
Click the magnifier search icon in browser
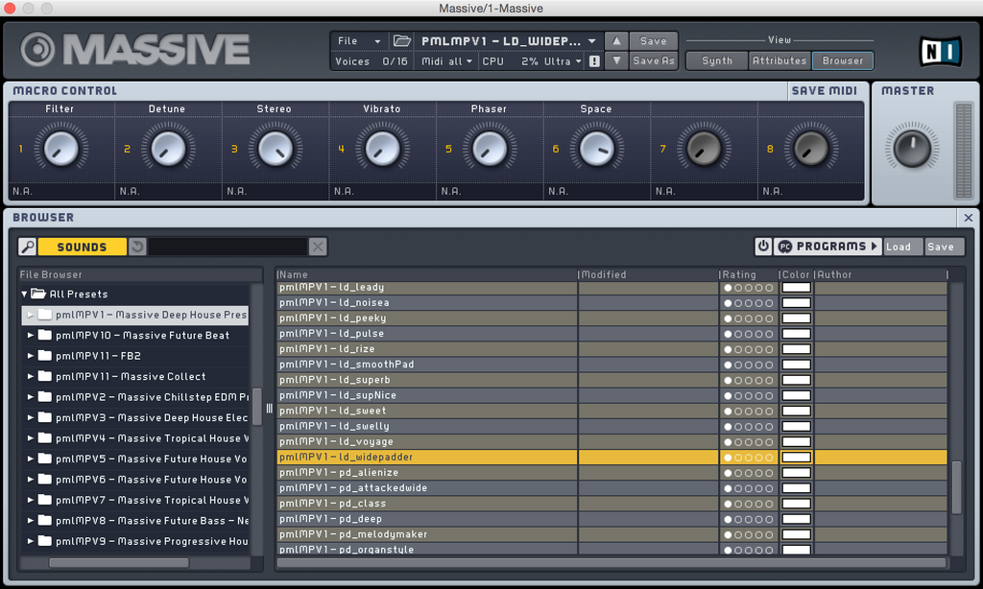[28, 247]
